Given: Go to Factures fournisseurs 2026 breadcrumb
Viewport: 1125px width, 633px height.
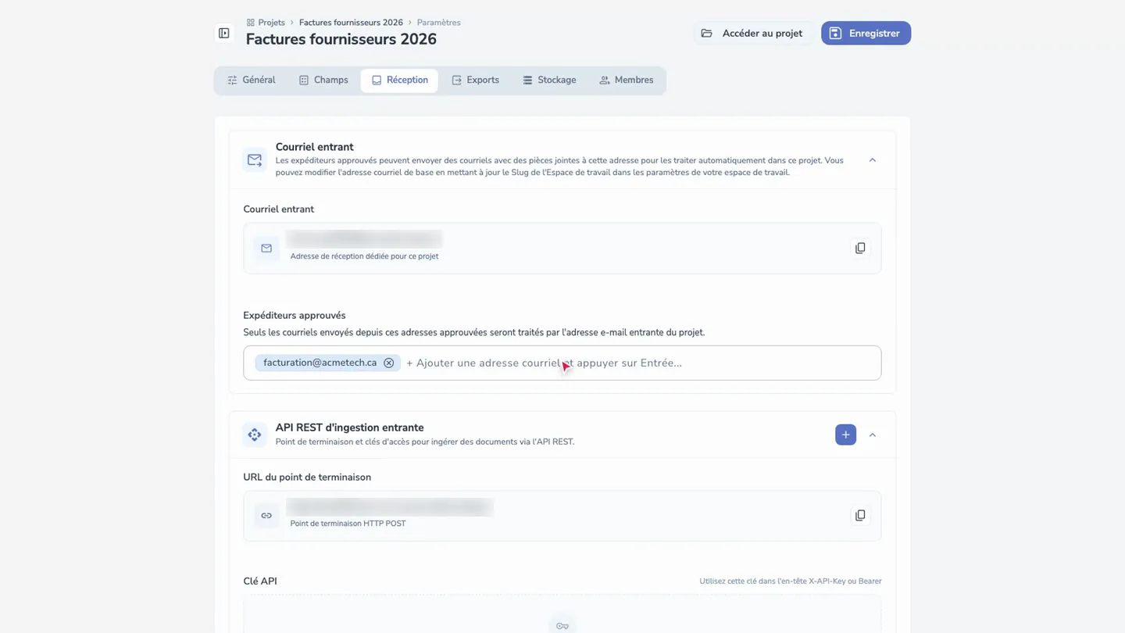Looking at the screenshot, I should (x=351, y=23).
